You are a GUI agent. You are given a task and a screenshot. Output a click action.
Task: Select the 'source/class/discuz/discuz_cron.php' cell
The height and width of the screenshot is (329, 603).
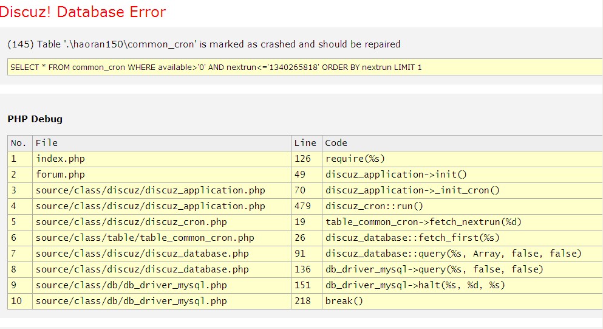(162, 222)
